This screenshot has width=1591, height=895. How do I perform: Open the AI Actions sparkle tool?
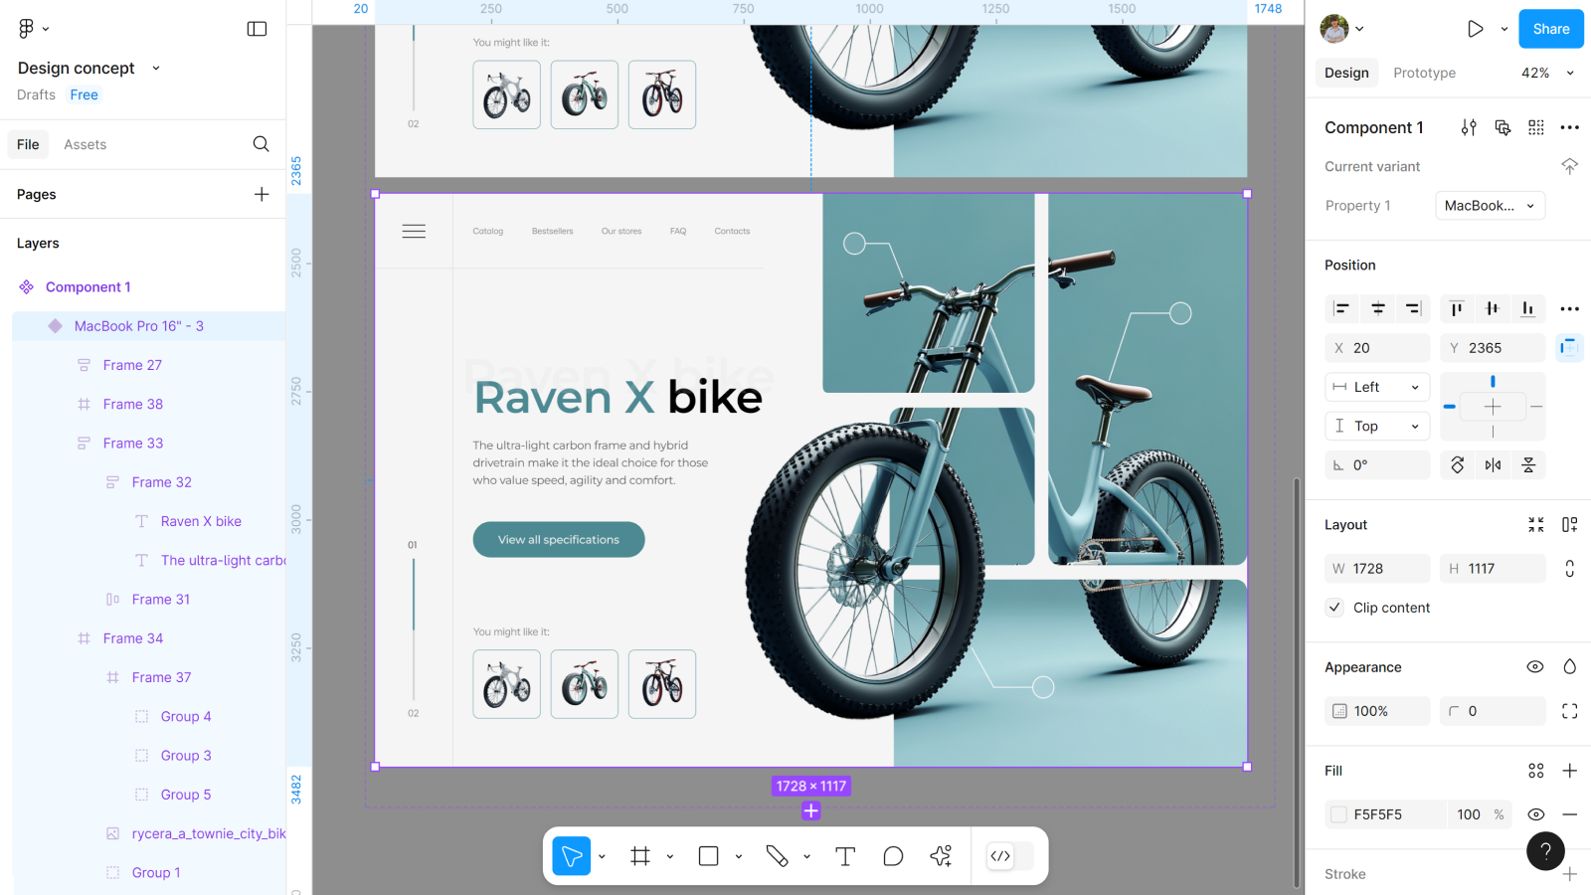[x=941, y=856]
